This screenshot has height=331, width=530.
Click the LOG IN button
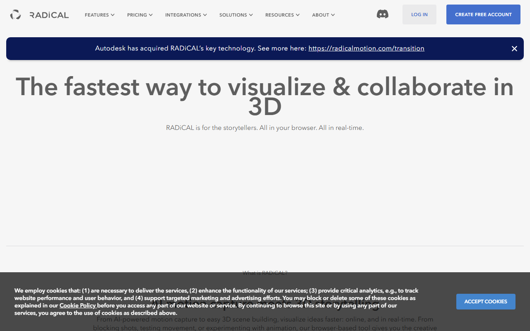coord(419,14)
